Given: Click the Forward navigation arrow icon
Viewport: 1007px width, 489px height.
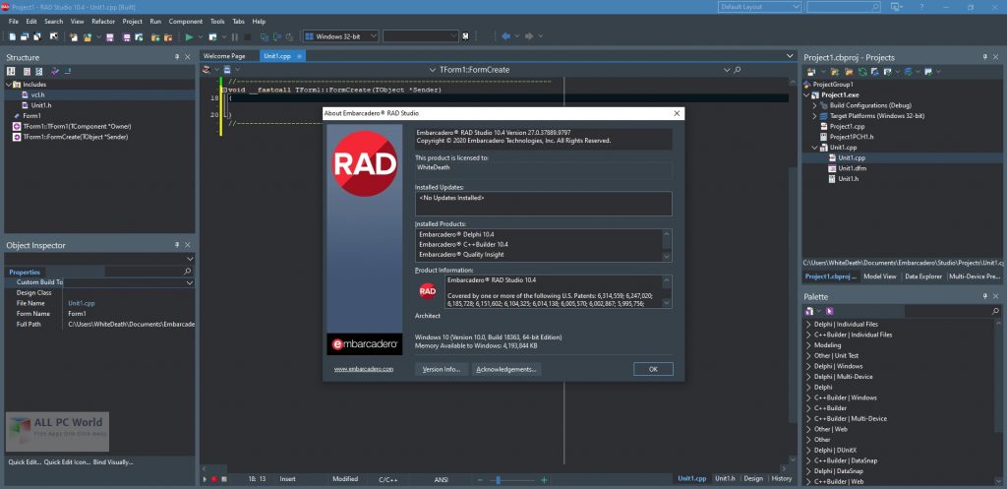Looking at the screenshot, I should coord(529,36).
